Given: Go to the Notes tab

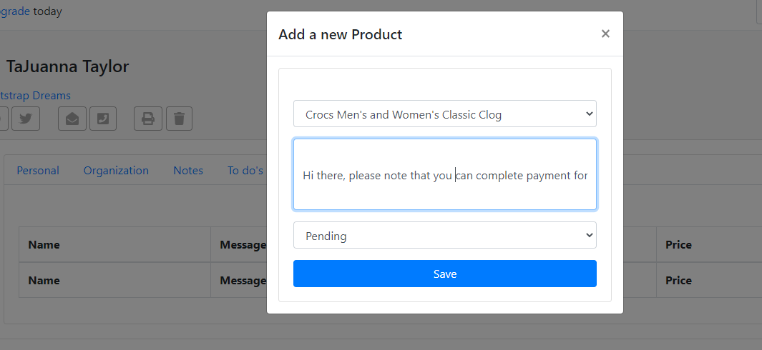Looking at the screenshot, I should (x=188, y=171).
